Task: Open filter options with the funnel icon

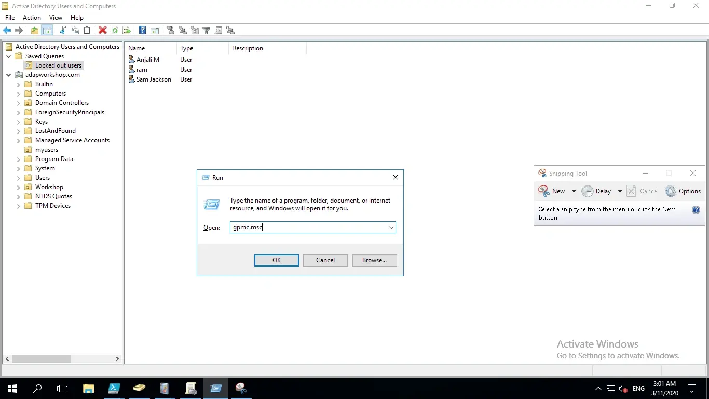Action: [207, 31]
